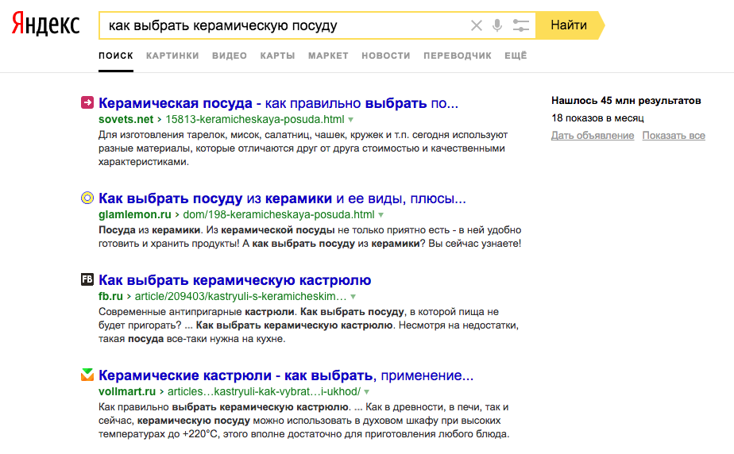Viewport: 734px width, 454px height.
Task: Open the Маркет tab
Action: pos(328,56)
